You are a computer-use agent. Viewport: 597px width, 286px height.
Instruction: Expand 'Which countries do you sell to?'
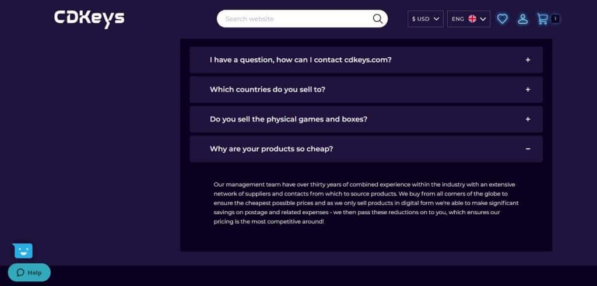click(268, 89)
